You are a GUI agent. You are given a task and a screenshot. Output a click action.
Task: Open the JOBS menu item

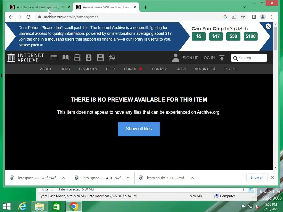181,69
